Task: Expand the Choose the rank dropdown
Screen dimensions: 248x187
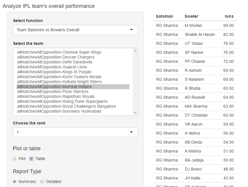Action: [x=75, y=132]
